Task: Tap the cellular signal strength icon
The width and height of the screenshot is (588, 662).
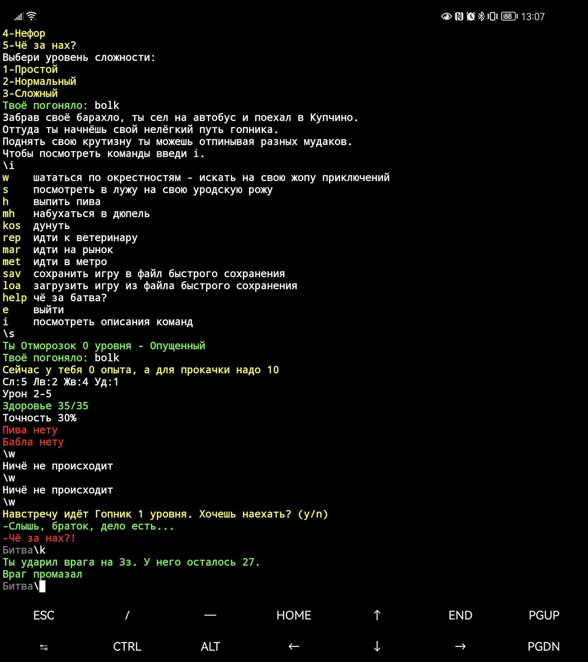Action: 19,16
